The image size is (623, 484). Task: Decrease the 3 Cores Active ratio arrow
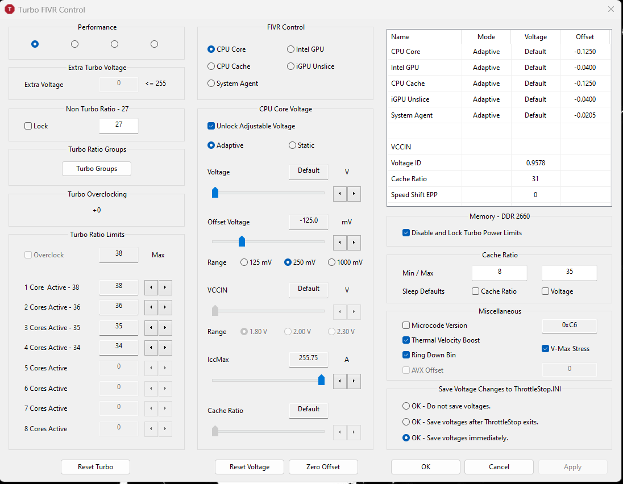(151, 328)
